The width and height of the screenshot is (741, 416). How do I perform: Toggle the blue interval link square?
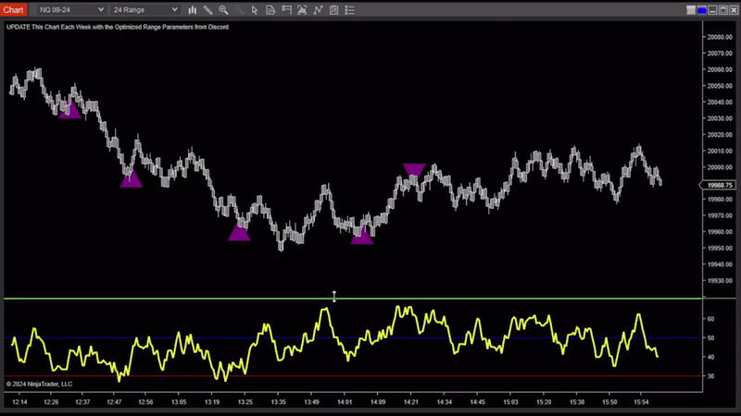(x=701, y=9)
